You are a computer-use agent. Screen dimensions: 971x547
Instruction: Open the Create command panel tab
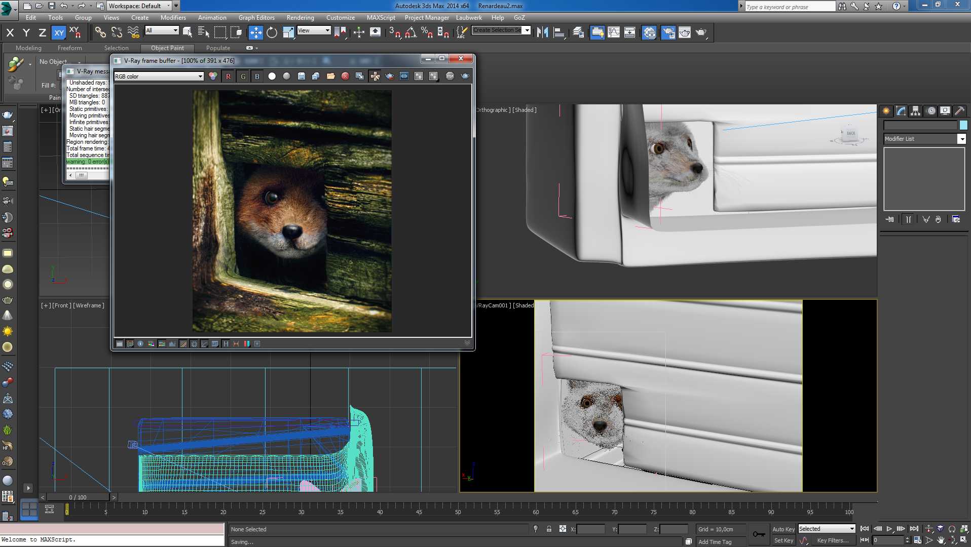886,110
